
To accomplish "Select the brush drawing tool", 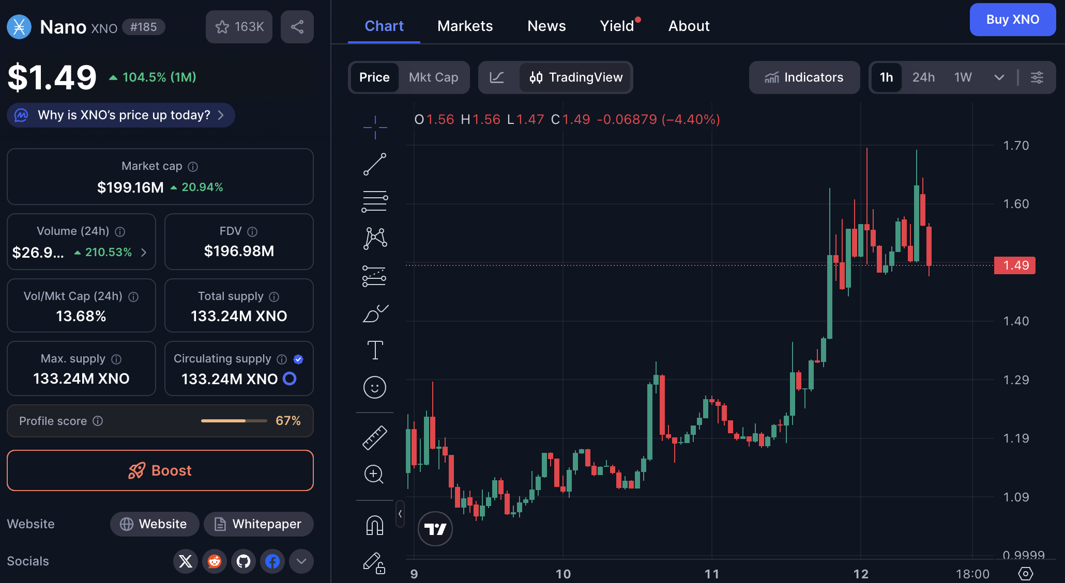I will (x=375, y=313).
